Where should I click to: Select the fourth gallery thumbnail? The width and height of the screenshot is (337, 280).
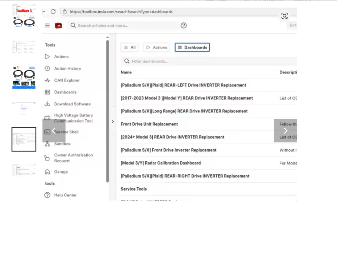(24, 108)
